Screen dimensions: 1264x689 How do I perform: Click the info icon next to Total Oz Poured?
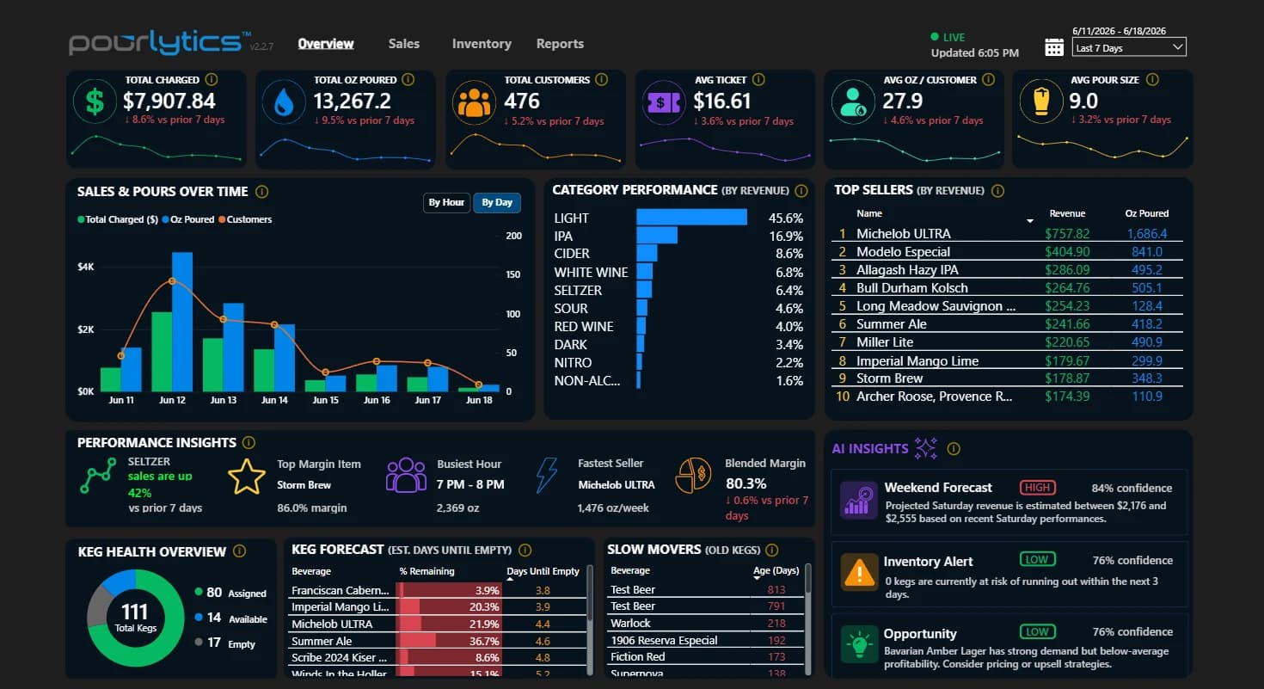tap(408, 79)
